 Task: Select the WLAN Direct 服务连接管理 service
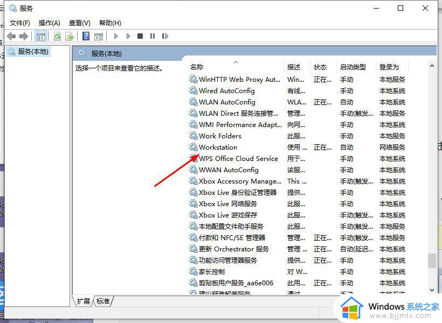tap(297, 113)
